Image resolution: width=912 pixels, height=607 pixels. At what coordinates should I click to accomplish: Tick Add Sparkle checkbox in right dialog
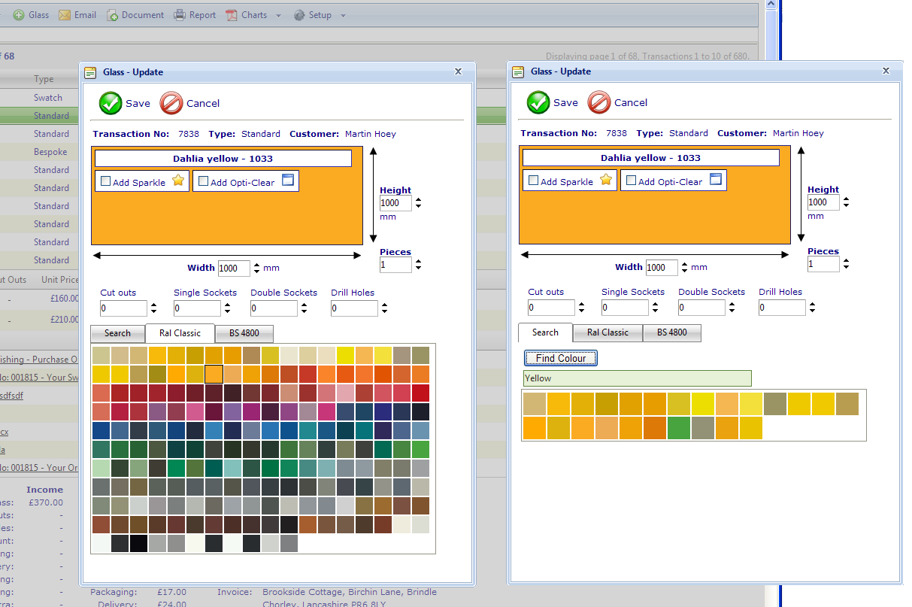[533, 181]
